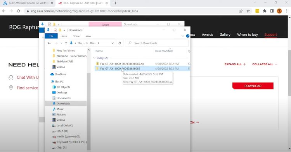Click the red DOWNLOAD button
Screen dimensions: 291x152
tap(253, 86)
